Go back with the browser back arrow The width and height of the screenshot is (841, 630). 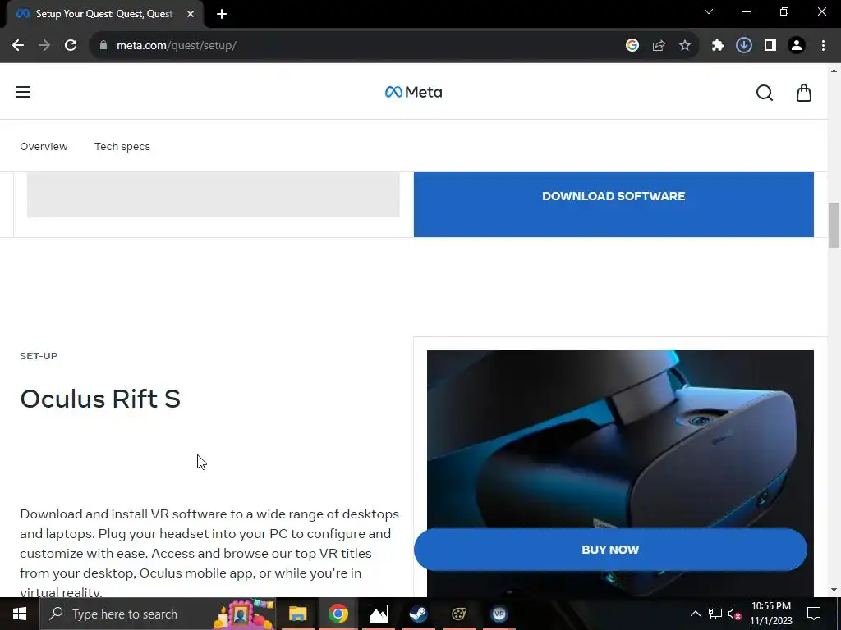pos(18,46)
